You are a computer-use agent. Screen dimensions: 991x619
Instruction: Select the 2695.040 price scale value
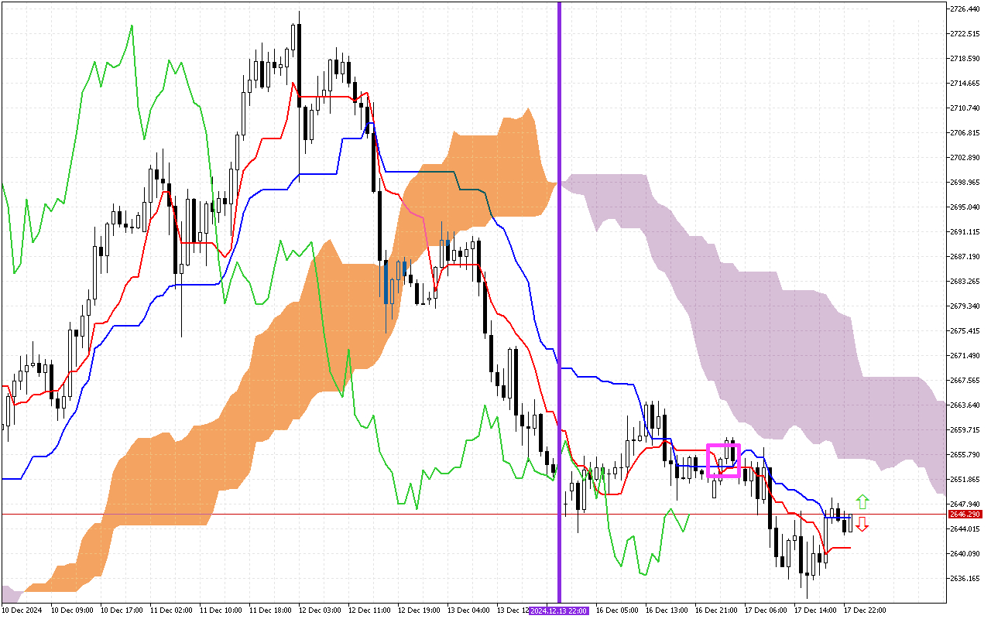click(x=965, y=207)
